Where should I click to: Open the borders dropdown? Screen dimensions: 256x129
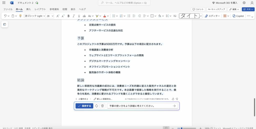[x=153, y=16]
